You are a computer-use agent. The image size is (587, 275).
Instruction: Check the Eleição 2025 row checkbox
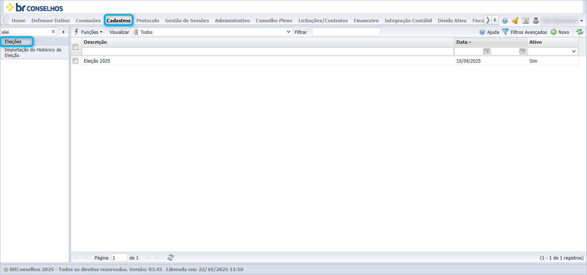[x=76, y=61]
